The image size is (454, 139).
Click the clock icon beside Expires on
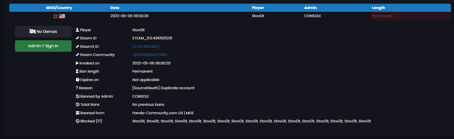coord(78,80)
